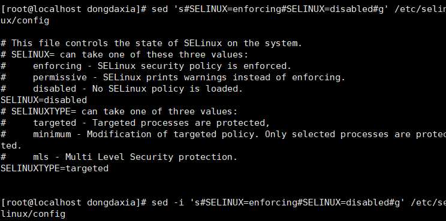Click the 'targeted - Targeted processes' line
This screenshot has width=446, height=221.
135,123
